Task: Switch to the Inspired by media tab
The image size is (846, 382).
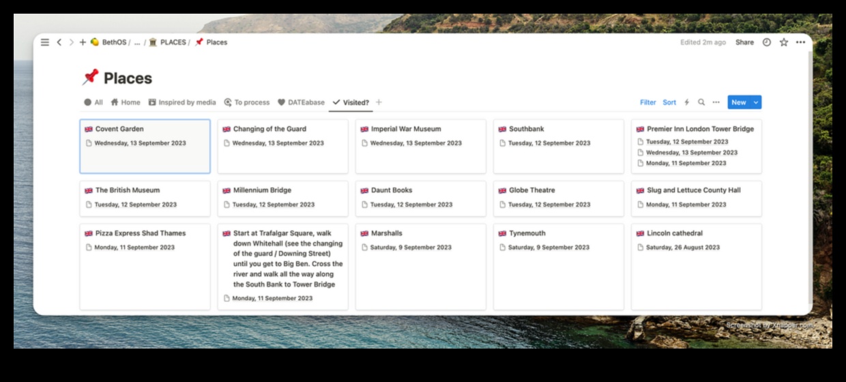Action: (182, 102)
